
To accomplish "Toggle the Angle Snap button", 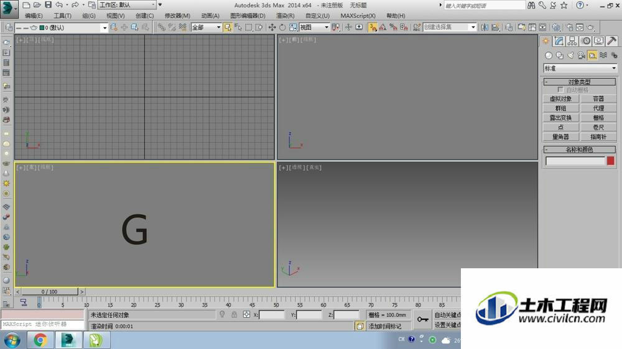I will click(383, 27).
